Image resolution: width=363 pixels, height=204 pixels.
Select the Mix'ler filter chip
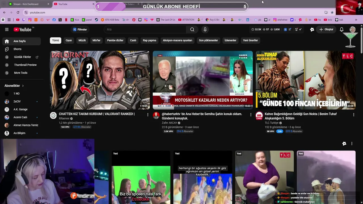click(x=96, y=41)
